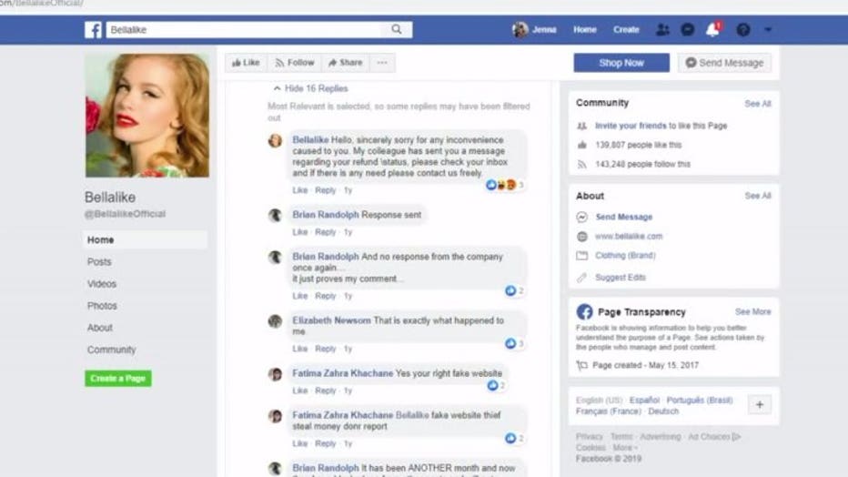Open the More footer dropdown

pyautogui.click(x=625, y=447)
